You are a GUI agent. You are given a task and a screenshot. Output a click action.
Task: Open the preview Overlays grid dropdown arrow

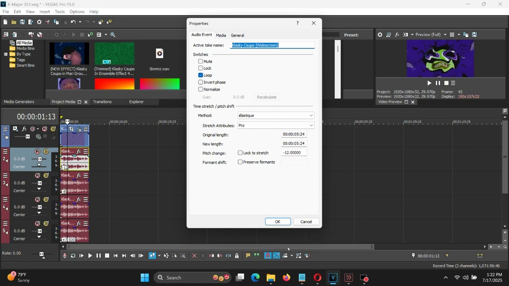(458, 35)
